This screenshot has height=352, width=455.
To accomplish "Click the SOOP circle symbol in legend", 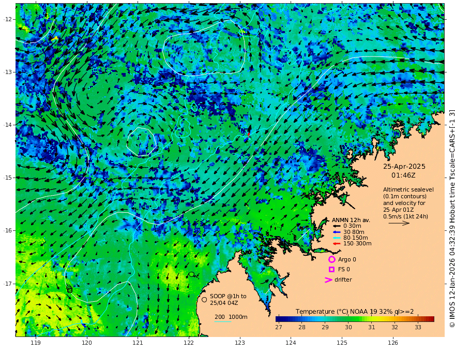I will coord(204,299).
